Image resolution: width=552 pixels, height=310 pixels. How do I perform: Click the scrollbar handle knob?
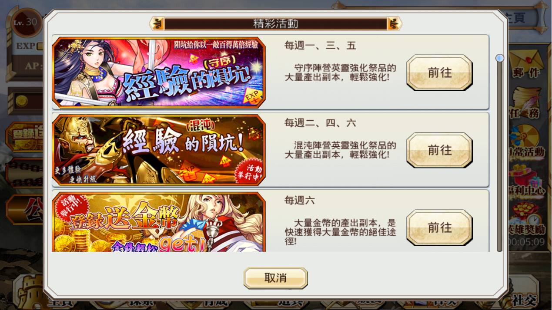[500, 58]
